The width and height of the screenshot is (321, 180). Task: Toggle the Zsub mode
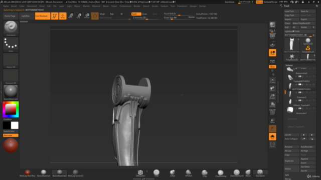[144, 14]
